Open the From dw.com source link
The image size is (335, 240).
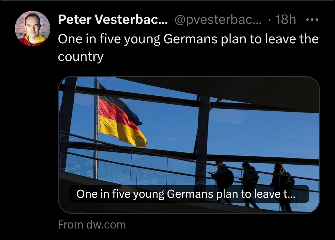pos(92,225)
